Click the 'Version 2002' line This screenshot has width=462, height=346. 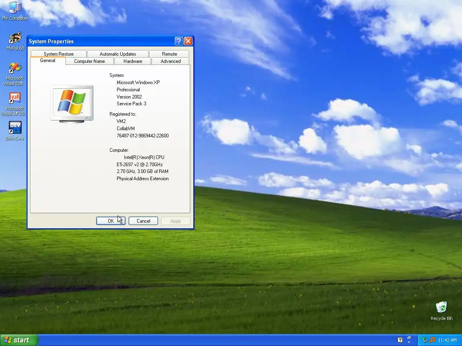click(129, 97)
